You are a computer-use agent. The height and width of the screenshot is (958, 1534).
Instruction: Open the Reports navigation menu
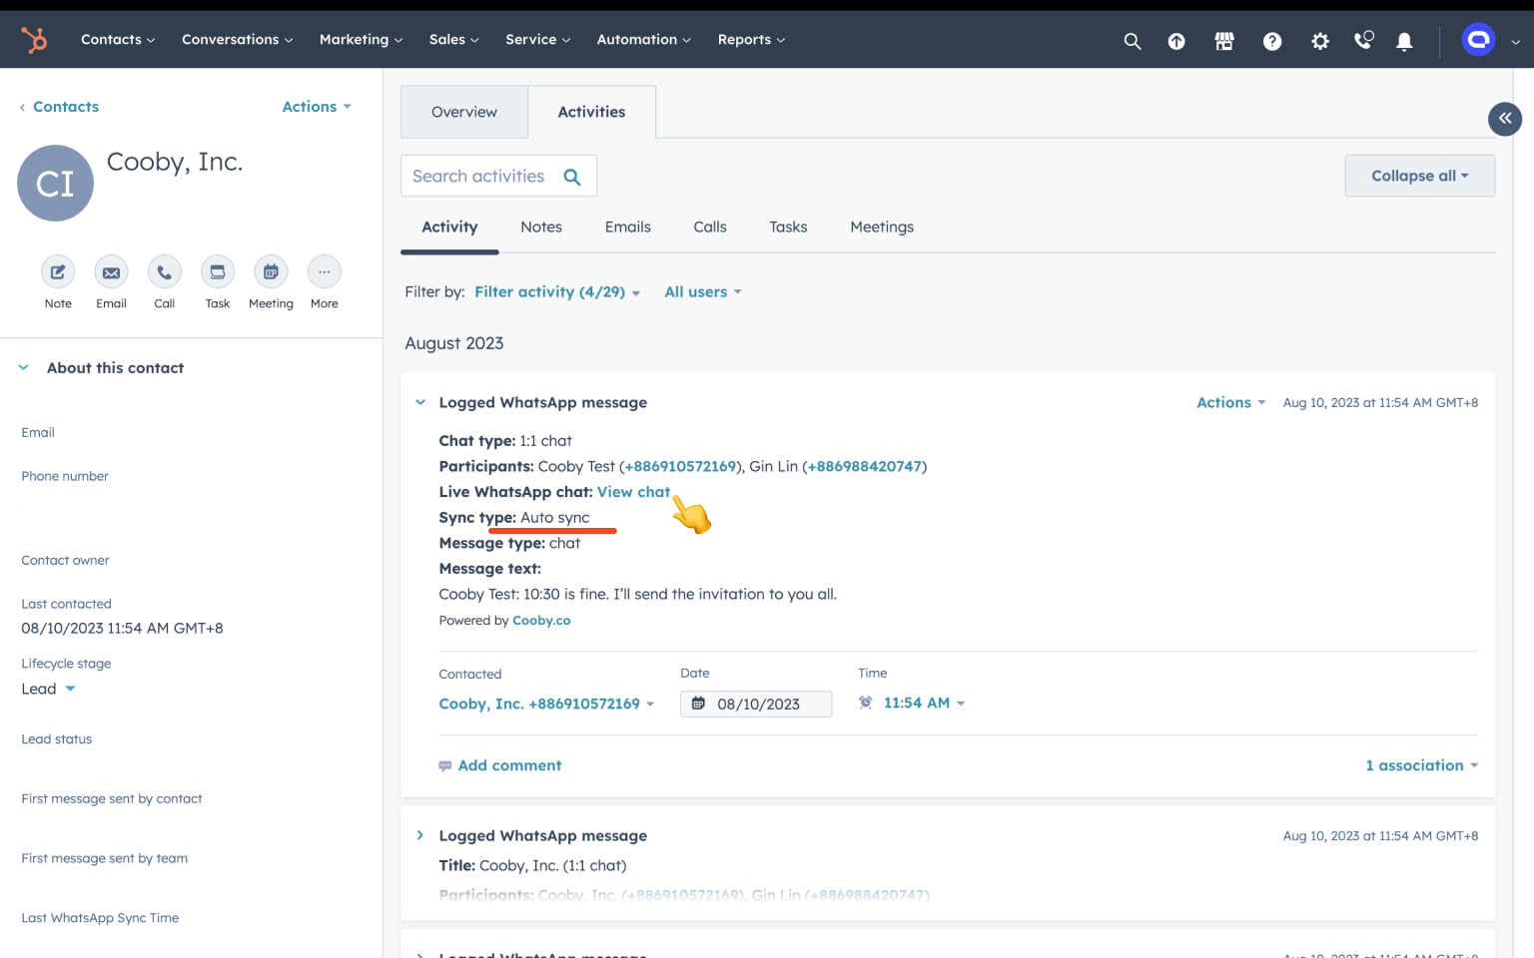tap(752, 40)
